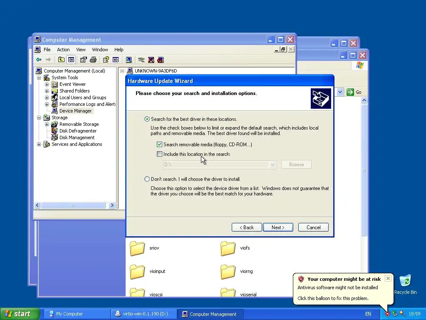Click the vioserial folder label
The image size is (426, 320).
[x=248, y=295]
